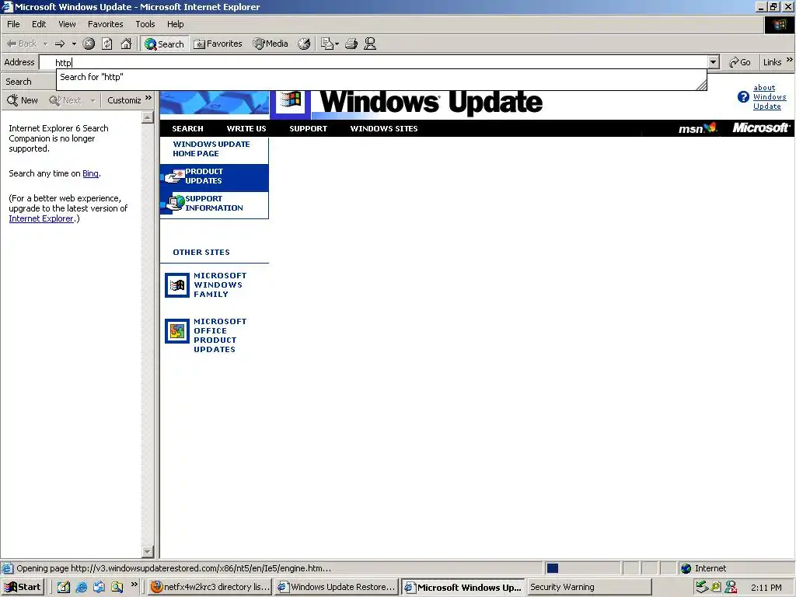Select SUPPORT INFORMATION in the sidebar
This screenshot has width=796, height=597.
(215, 204)
